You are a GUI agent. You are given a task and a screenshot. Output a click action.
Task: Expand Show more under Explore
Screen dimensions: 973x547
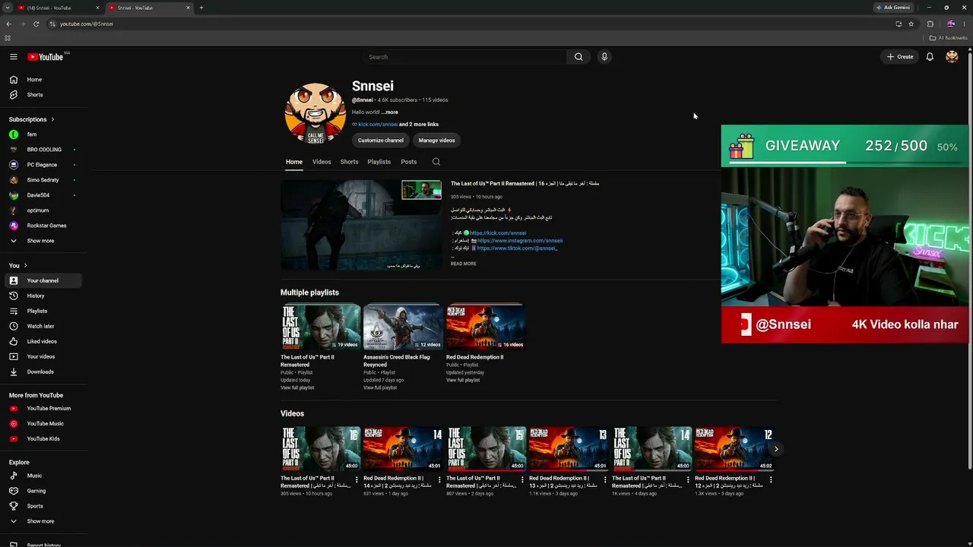coord(43,521)
